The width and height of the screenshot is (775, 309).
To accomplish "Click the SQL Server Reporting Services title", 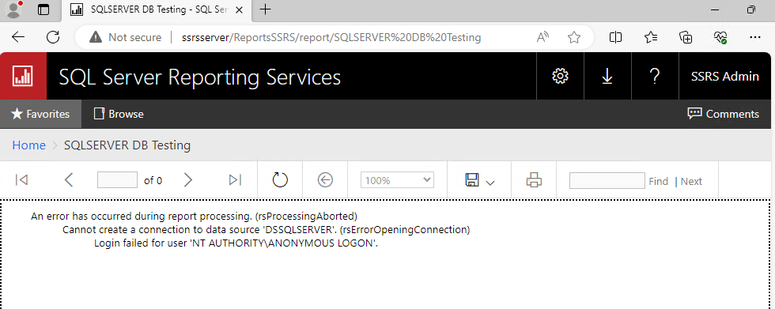I will tap(199, 77).
